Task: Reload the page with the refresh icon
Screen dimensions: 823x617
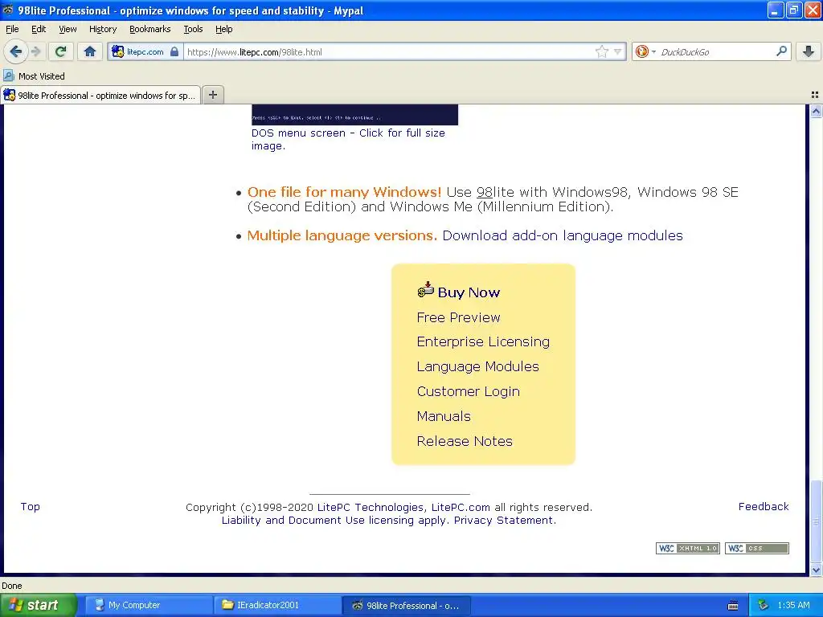Action: click(x=61, y=51)
